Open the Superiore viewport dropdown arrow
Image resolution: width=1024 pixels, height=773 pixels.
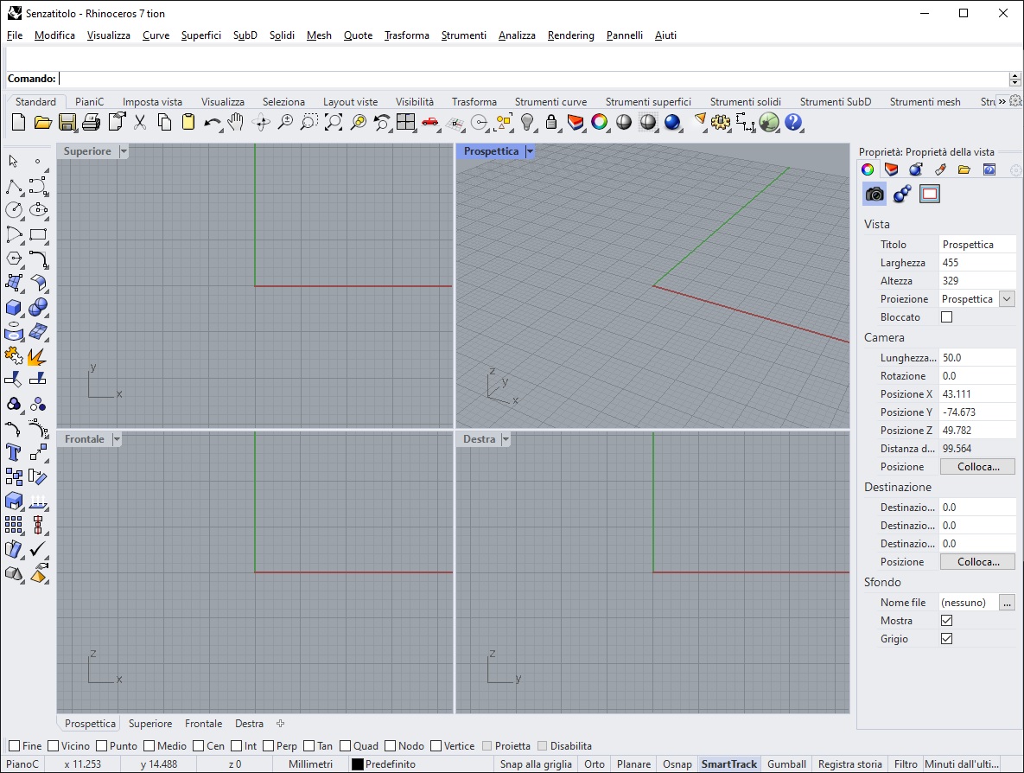tap(124, 151)
